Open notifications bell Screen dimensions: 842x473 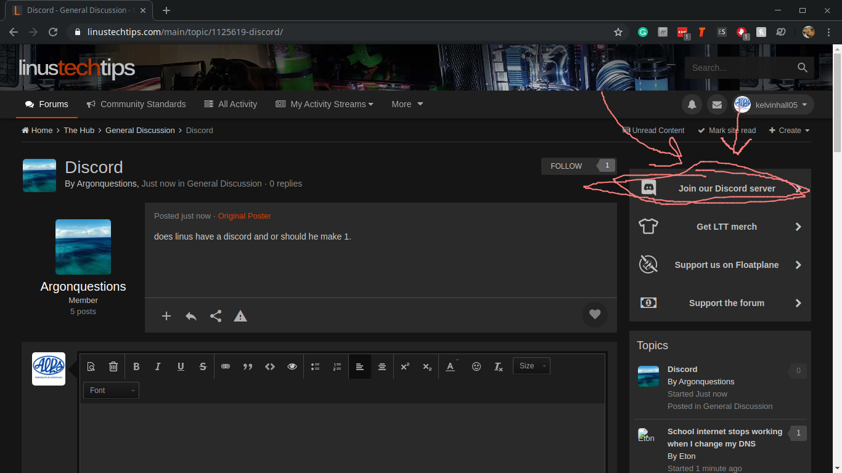(x=692, y=105)
